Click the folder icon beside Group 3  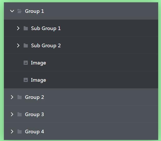[x=19, y=114]
